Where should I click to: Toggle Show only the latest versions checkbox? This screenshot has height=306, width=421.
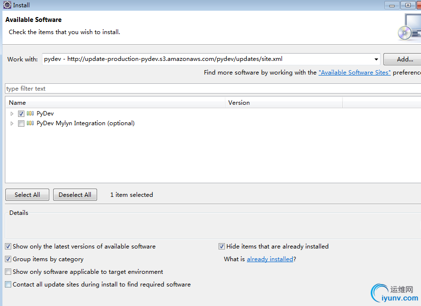(x=8, y=247)
